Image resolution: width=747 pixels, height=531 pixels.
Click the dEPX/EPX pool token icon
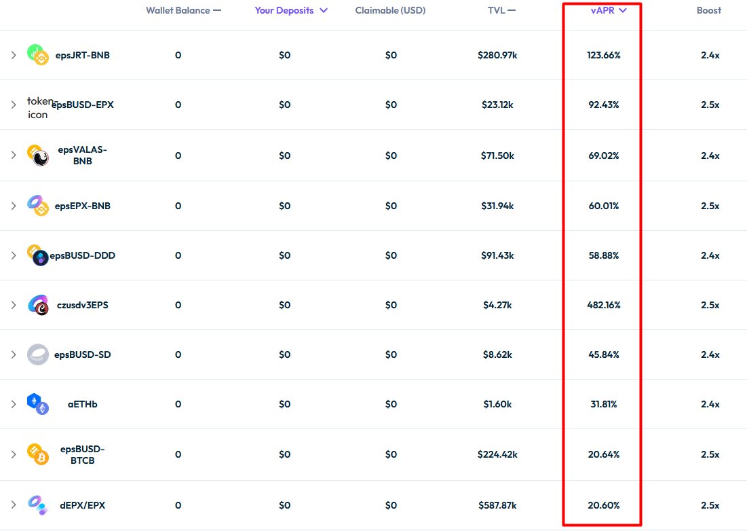click(37, 505)
